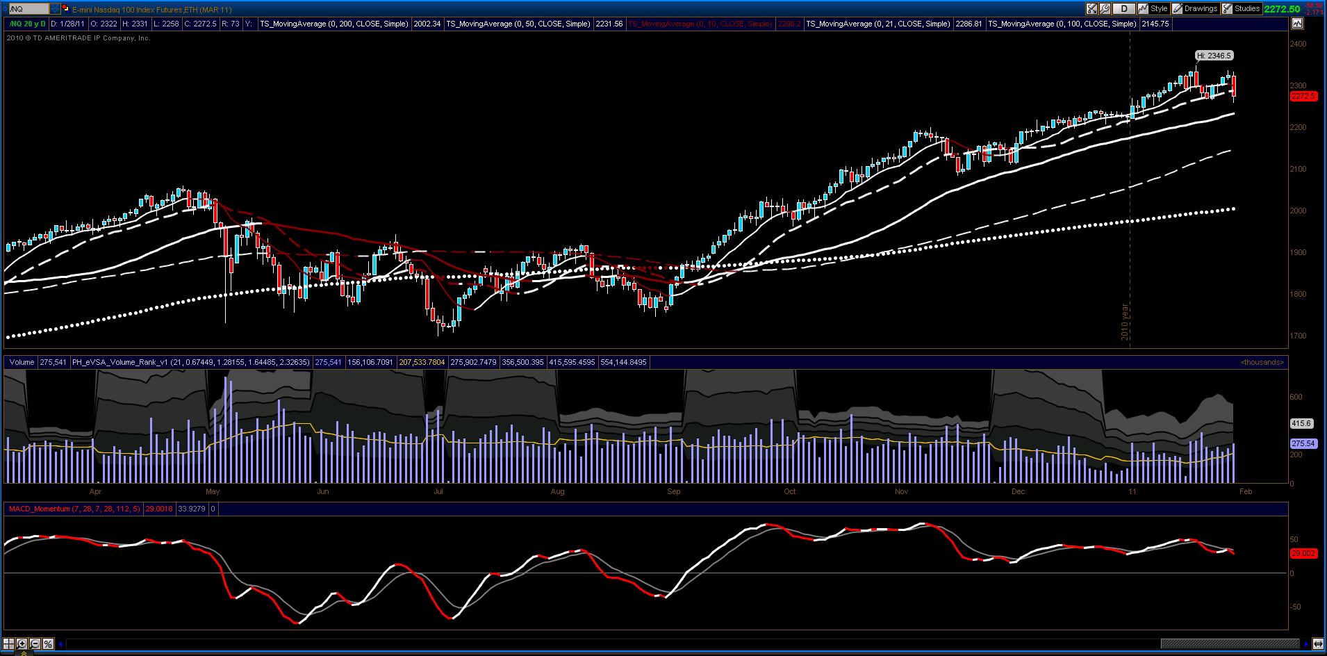Click the L: 2258 low value
The height and width of the screenshot is (656, 1327).
(167, 24)
